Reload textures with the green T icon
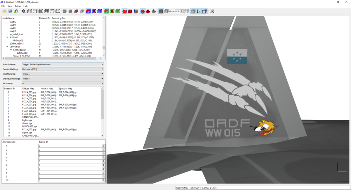 [16, 11]
